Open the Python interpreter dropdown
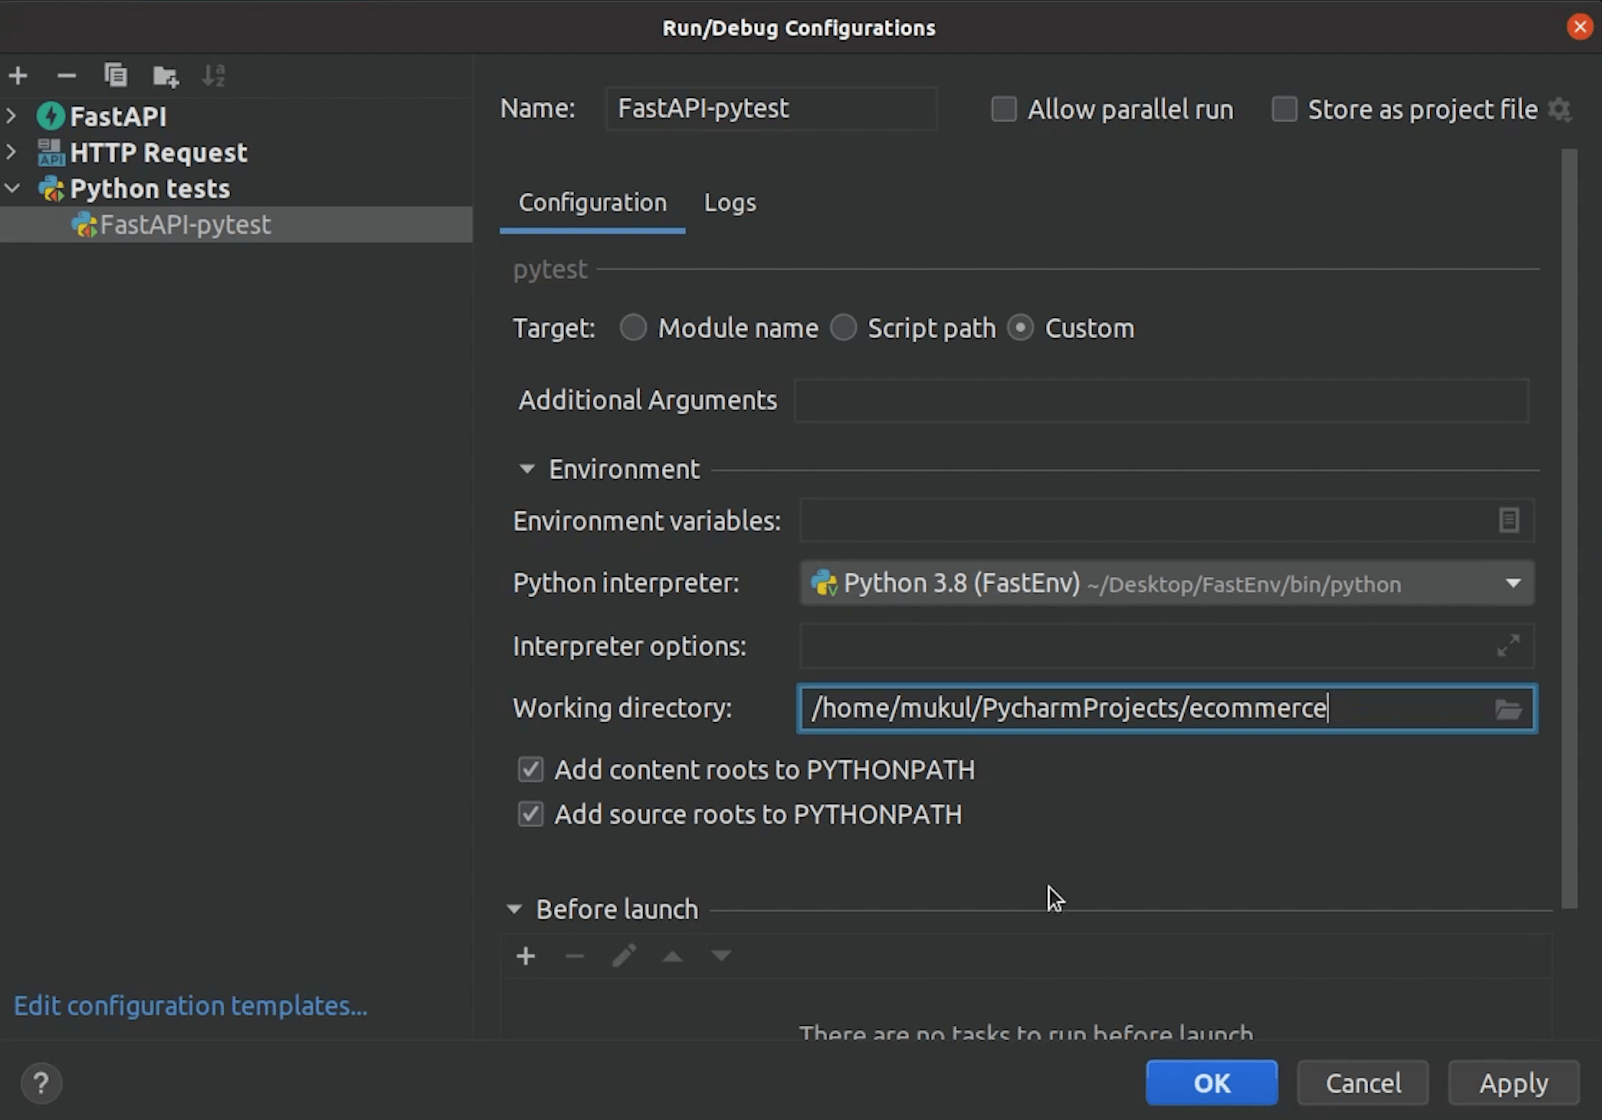Viewport: 1602px width, 1120px height. tap(1513, 583)
